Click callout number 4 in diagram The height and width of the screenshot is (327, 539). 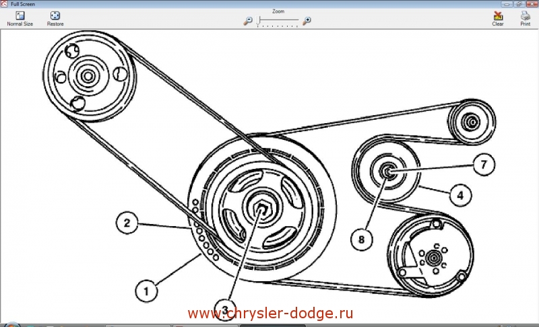(x=461, y=196)
